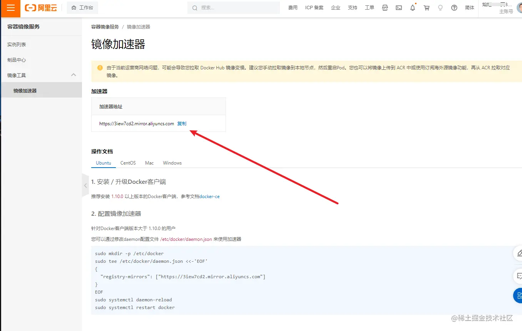Screen dimensions: 522x331
Task: Click the registry-mirrors code line
Action: (x=183, y=277)
